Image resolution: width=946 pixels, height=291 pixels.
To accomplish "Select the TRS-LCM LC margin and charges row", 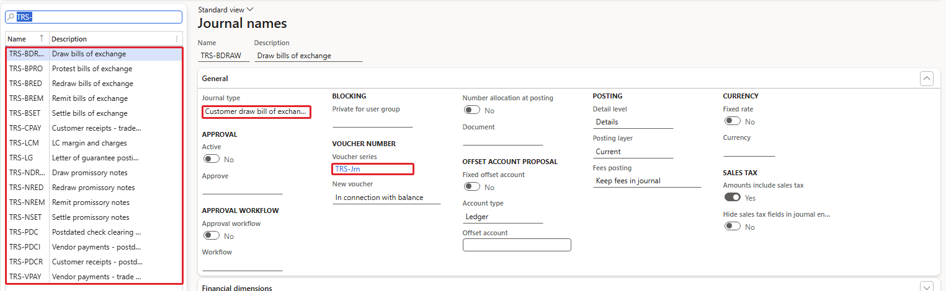I will 94,143.
